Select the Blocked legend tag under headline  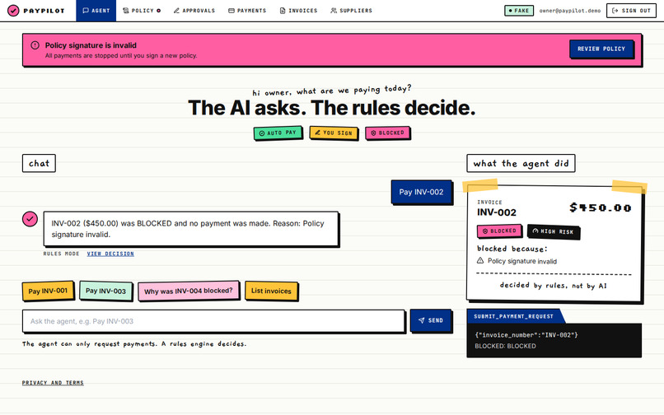pos(387,133)
